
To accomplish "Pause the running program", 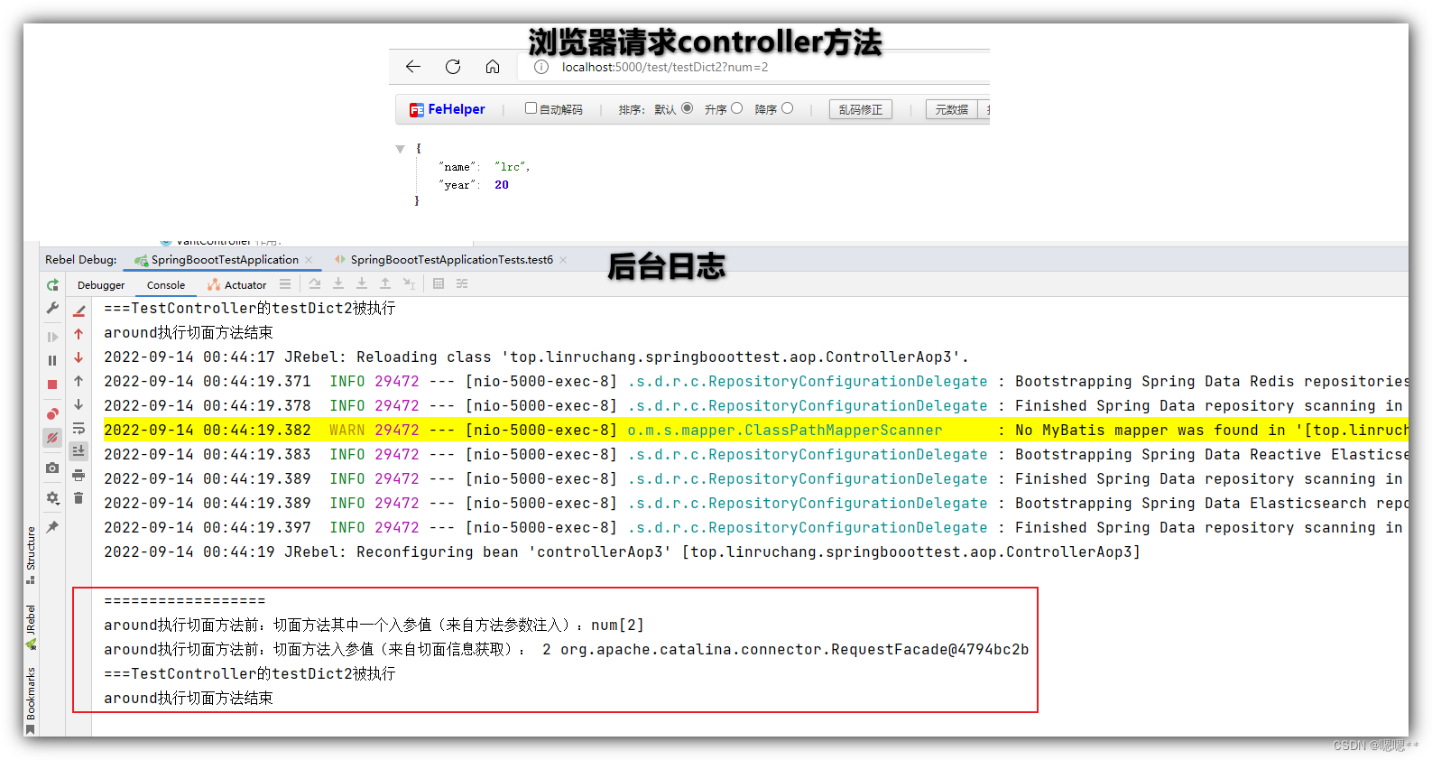I will coord(52,360).
